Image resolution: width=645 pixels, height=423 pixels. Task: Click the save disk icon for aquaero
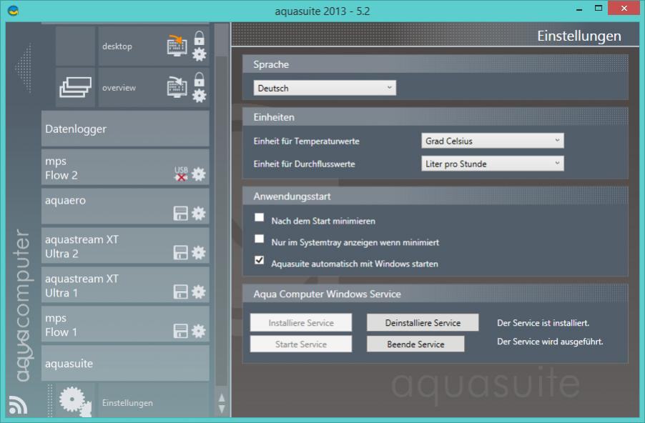[x=181, y=214]
